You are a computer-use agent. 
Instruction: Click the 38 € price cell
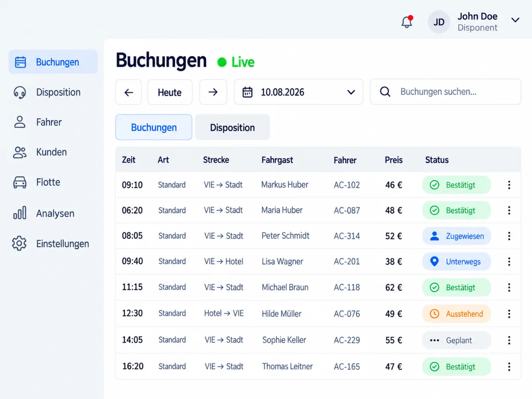click(394, 262)
